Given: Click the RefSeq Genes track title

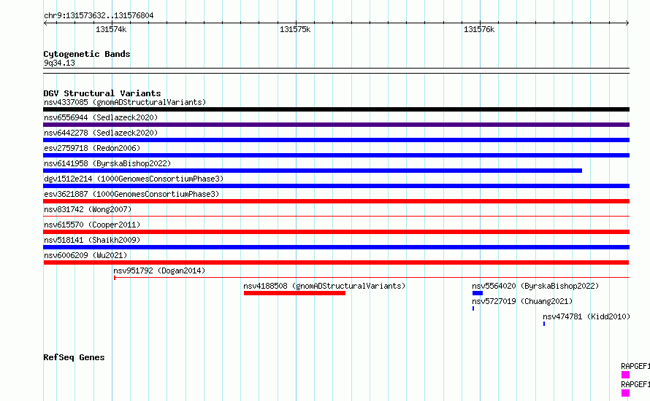Looking at the screenshot, I should tap(74, 357).
